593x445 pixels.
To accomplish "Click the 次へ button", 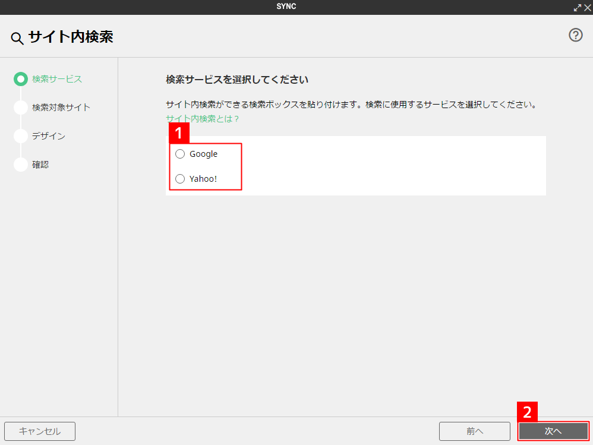I will pos(553,431).
